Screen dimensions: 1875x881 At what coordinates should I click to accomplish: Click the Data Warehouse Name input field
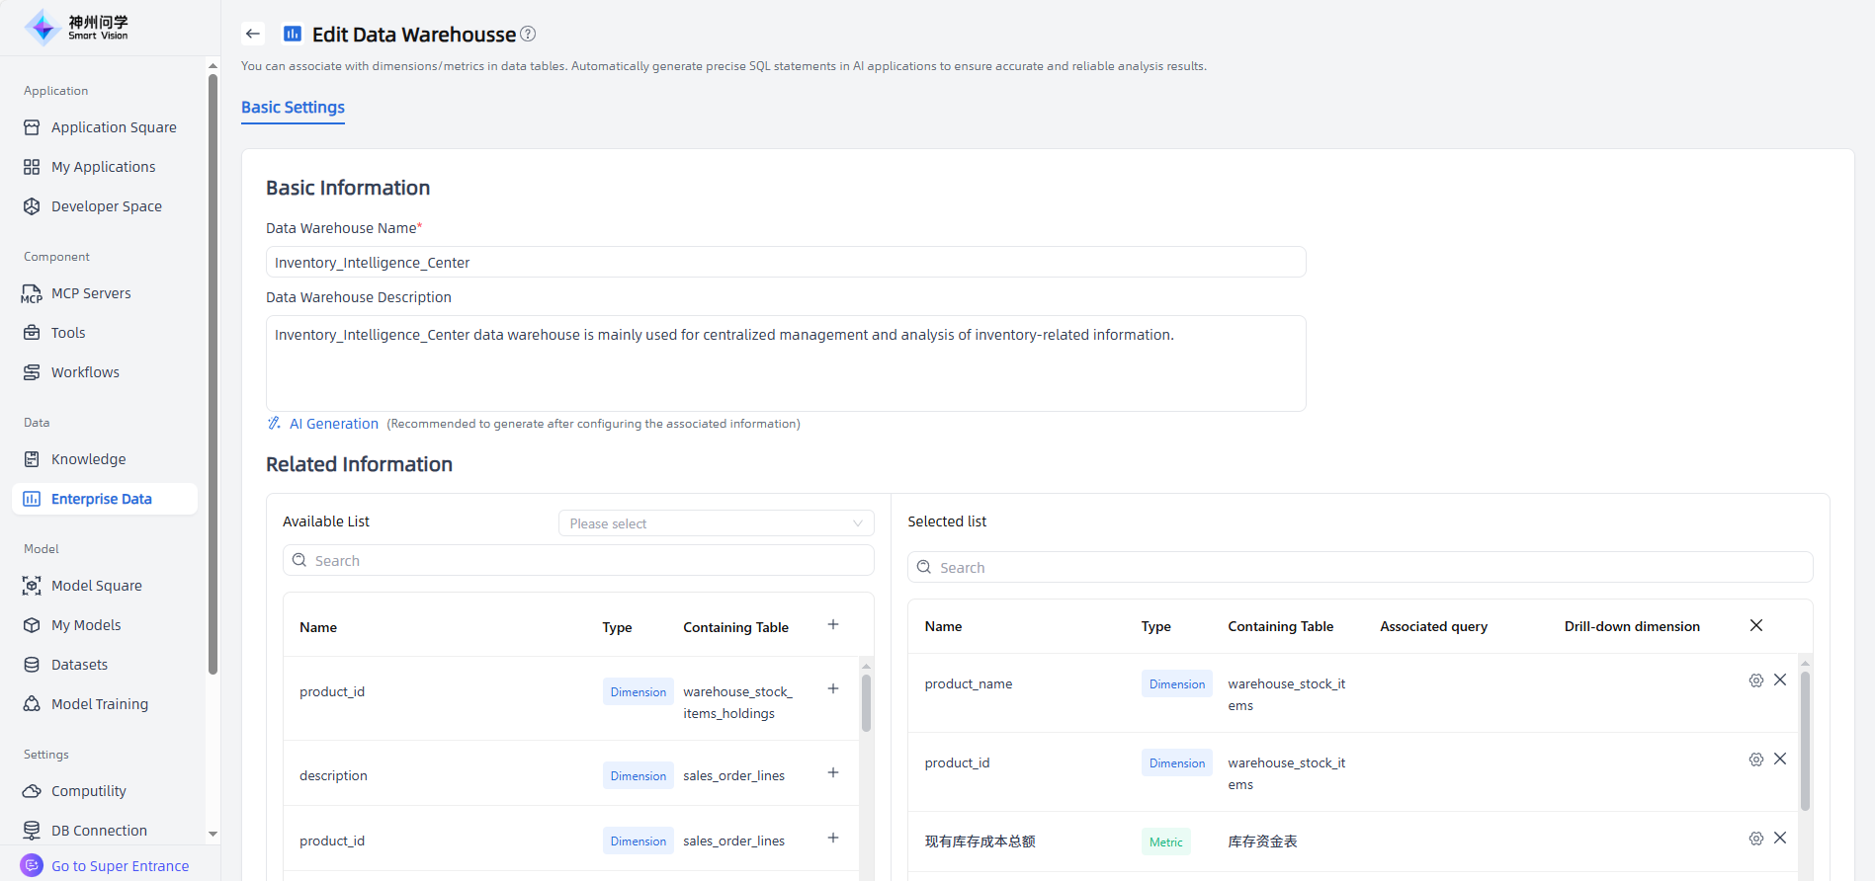pyautogui.click(x=785, y=263)
